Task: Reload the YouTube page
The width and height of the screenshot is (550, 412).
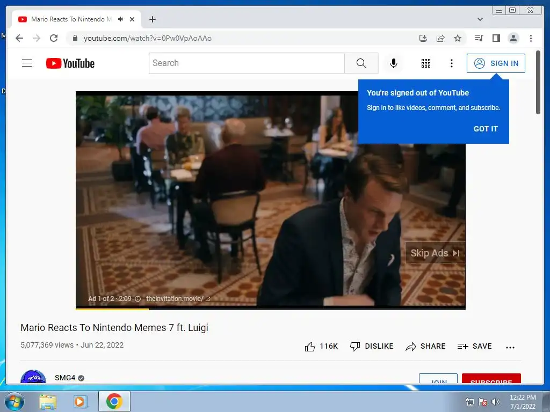Action: coord(54,38)
